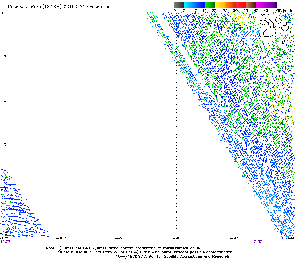Click the NOAA/NESDIS credit line
The image size is (295, 259).
click(x=172, y=257)
